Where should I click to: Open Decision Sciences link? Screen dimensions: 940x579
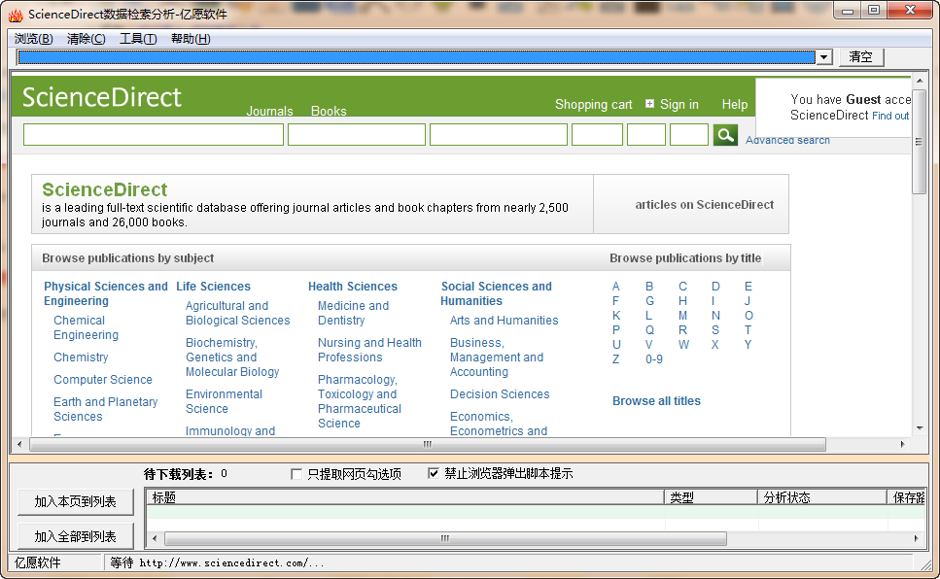500,393
